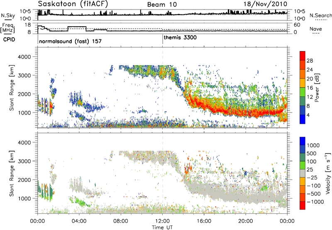Click the 'Beam 10' label
332x230 pixels.
tap(162, 5)
